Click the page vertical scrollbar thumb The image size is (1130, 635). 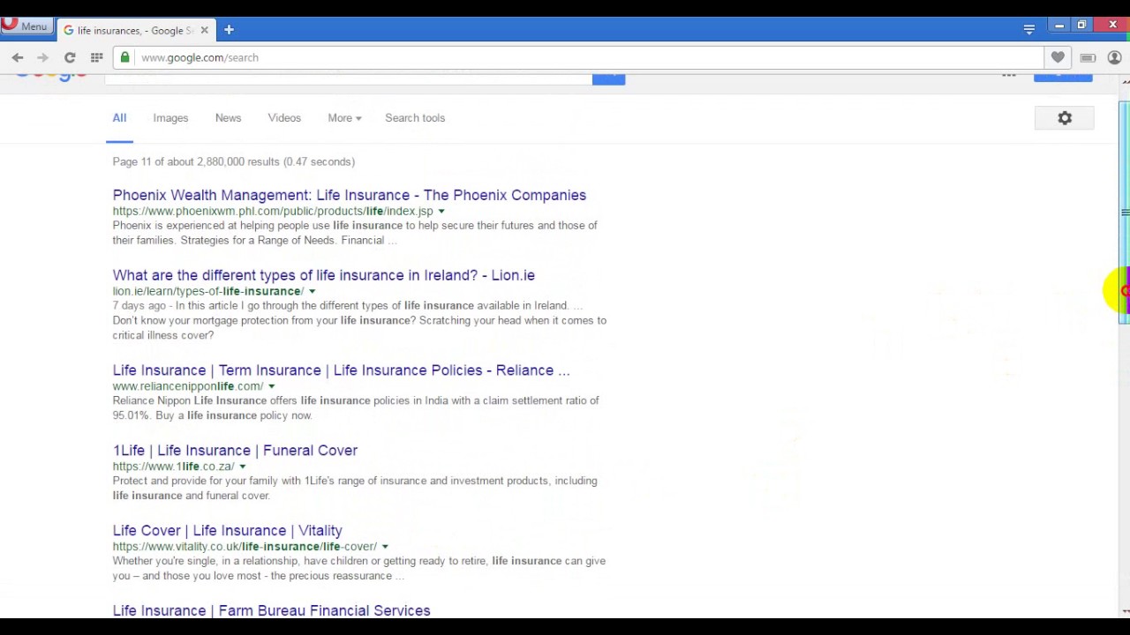(x=1124, y=213)
